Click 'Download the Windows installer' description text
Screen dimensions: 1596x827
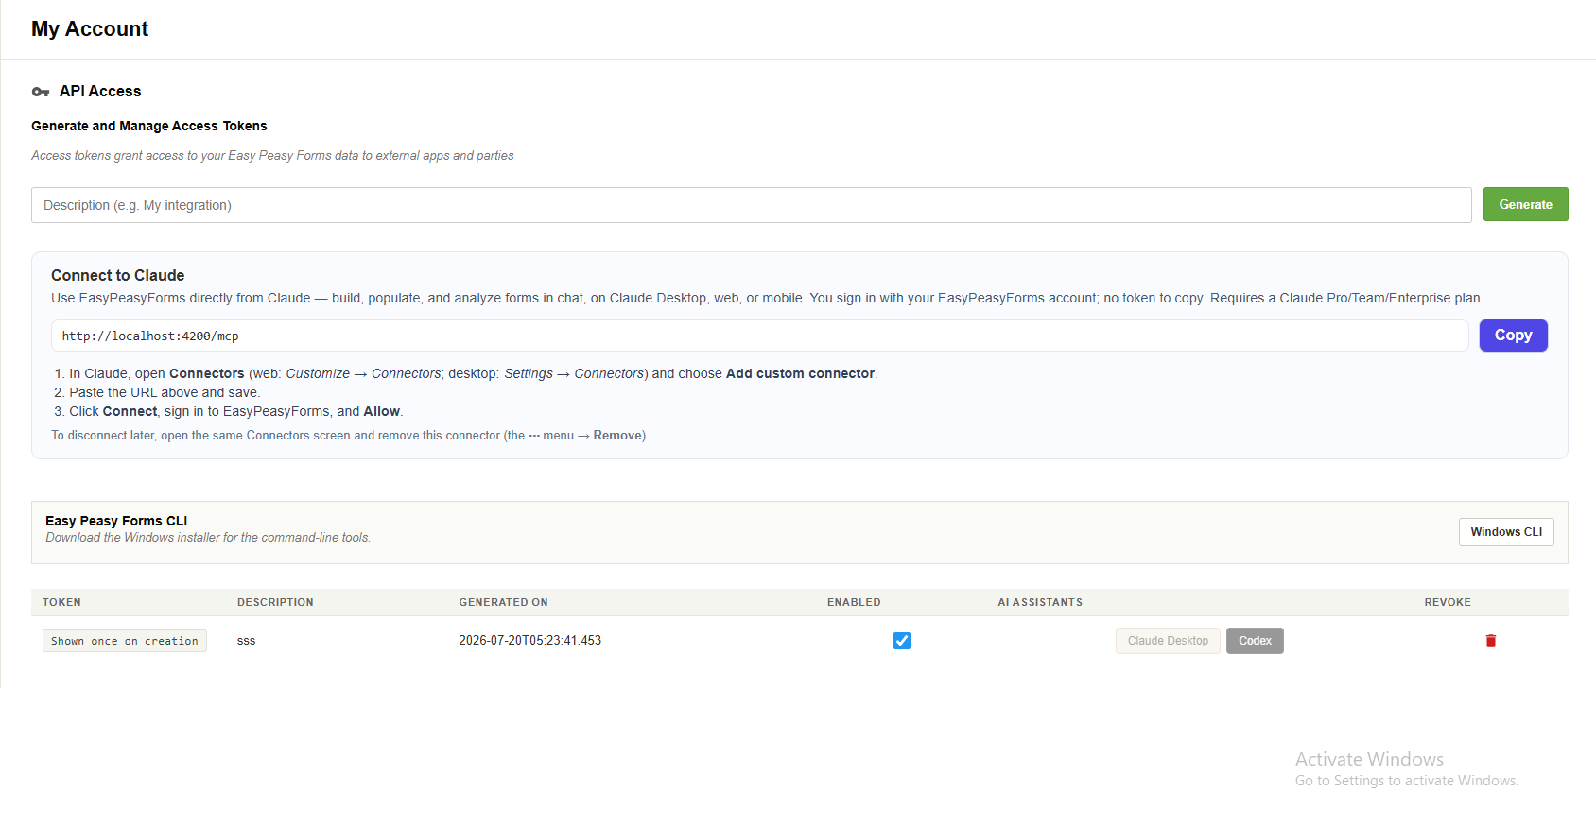point(208,538)
